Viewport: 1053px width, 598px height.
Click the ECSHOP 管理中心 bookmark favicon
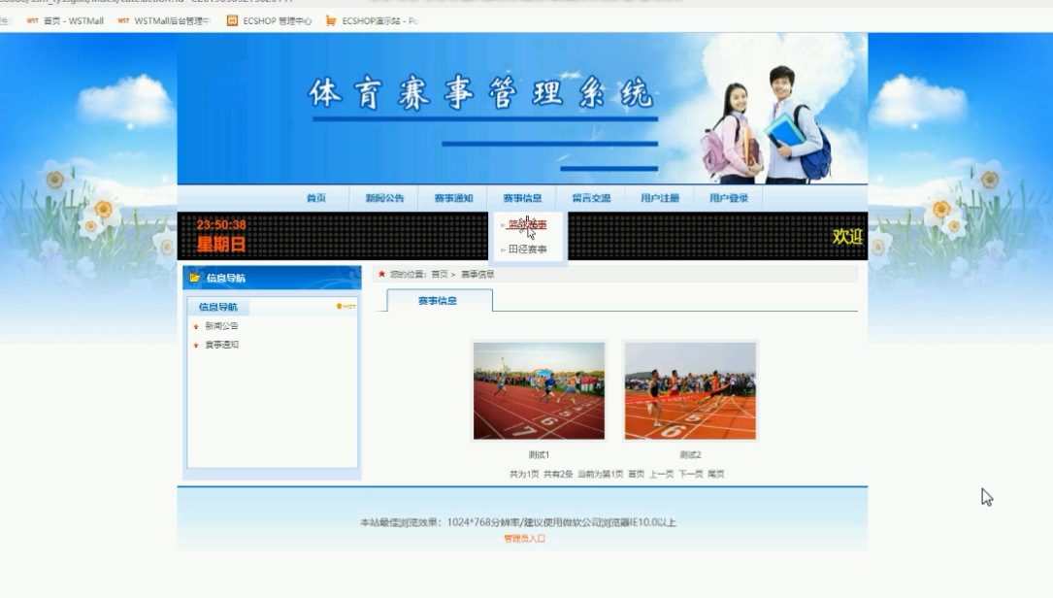pyautogui.click(x=232, y=20)
